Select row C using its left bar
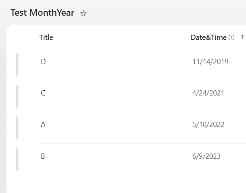246x193 pixels. coord(17,96)
